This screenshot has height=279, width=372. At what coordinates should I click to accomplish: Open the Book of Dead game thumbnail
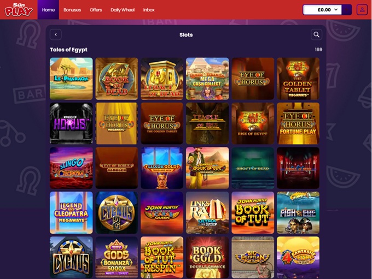(117, 79)
